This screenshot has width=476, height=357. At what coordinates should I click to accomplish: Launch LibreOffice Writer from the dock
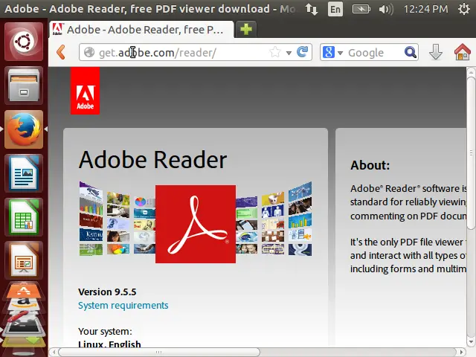point(24,173)
